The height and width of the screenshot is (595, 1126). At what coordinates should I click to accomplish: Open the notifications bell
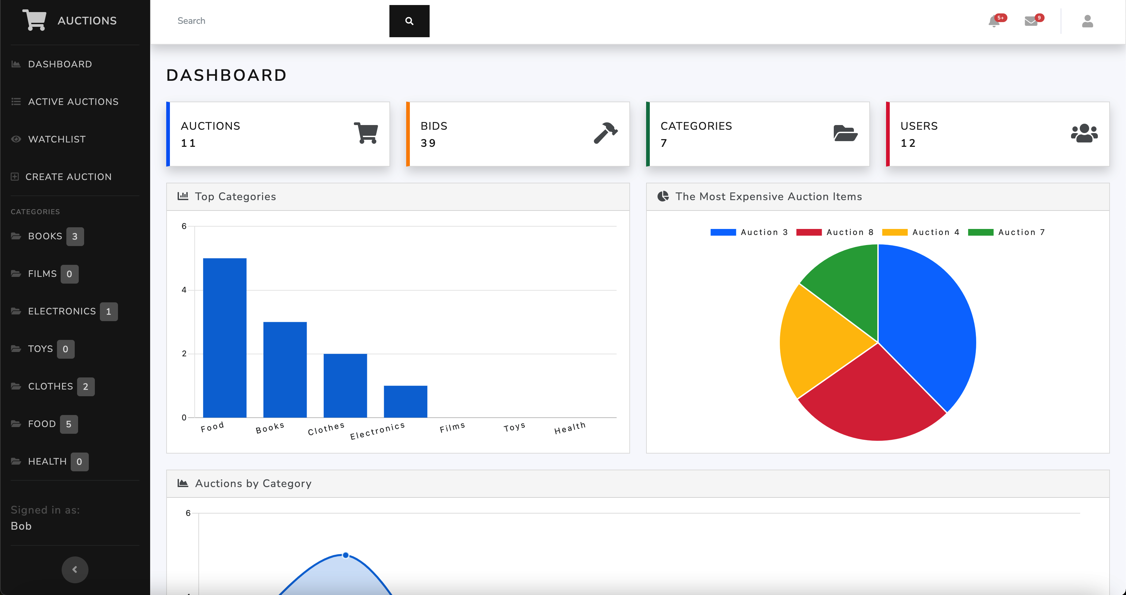[x=994, y=21]
